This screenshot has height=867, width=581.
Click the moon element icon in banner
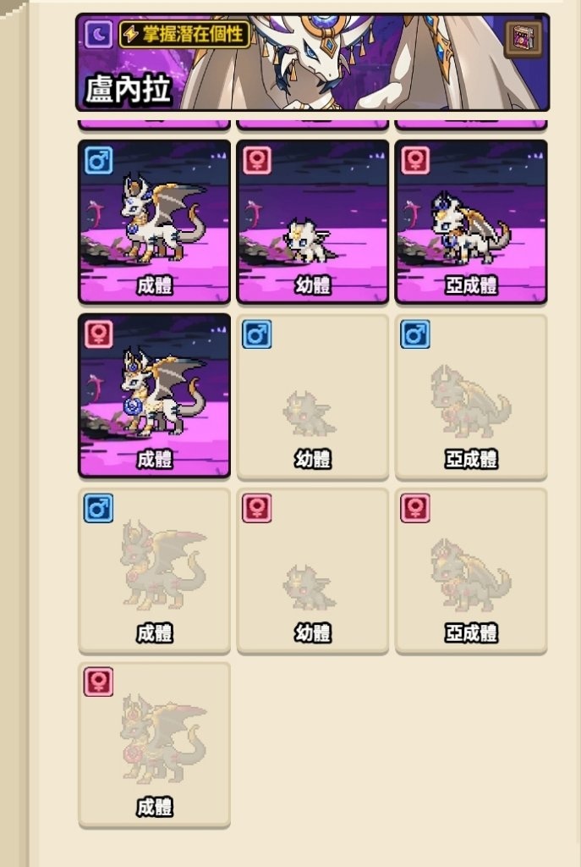[100, 34]
